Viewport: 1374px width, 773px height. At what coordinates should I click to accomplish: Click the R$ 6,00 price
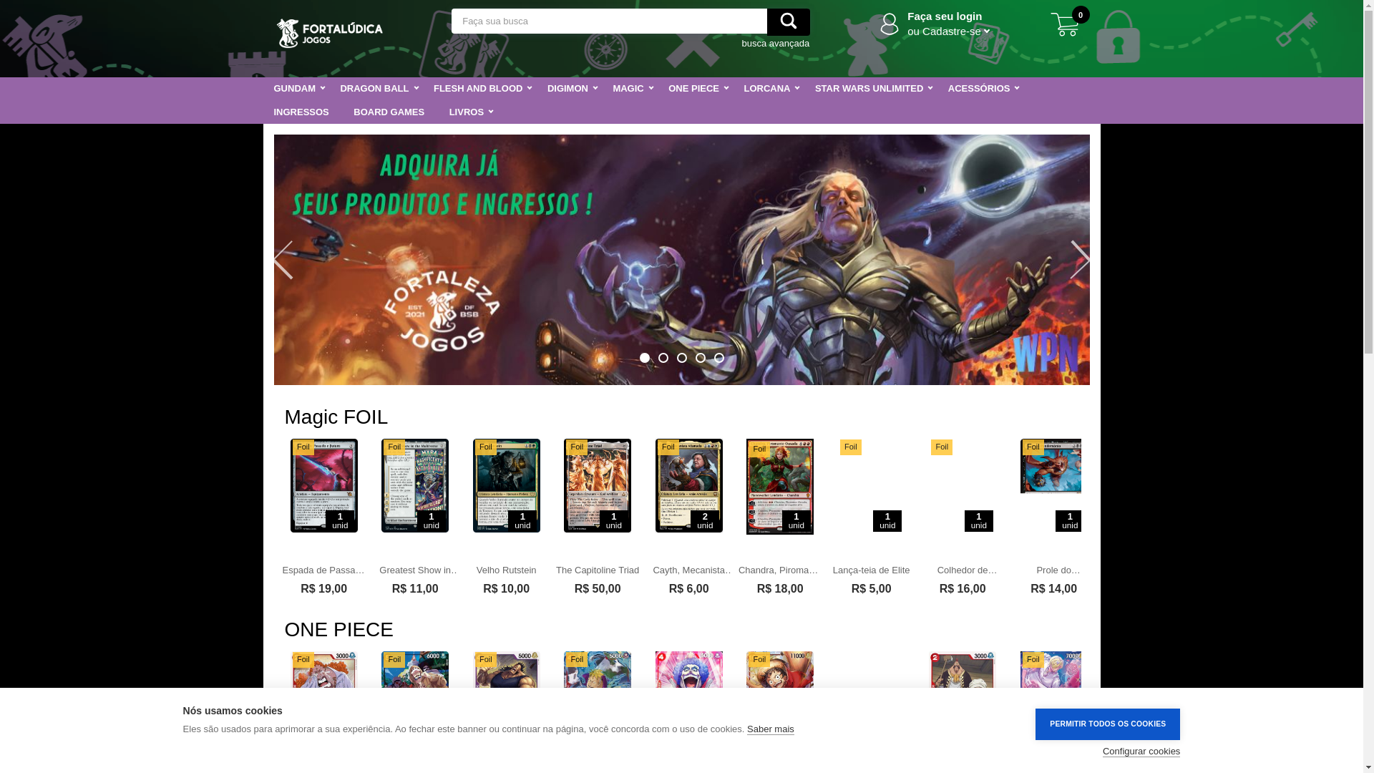pos(688,589)
